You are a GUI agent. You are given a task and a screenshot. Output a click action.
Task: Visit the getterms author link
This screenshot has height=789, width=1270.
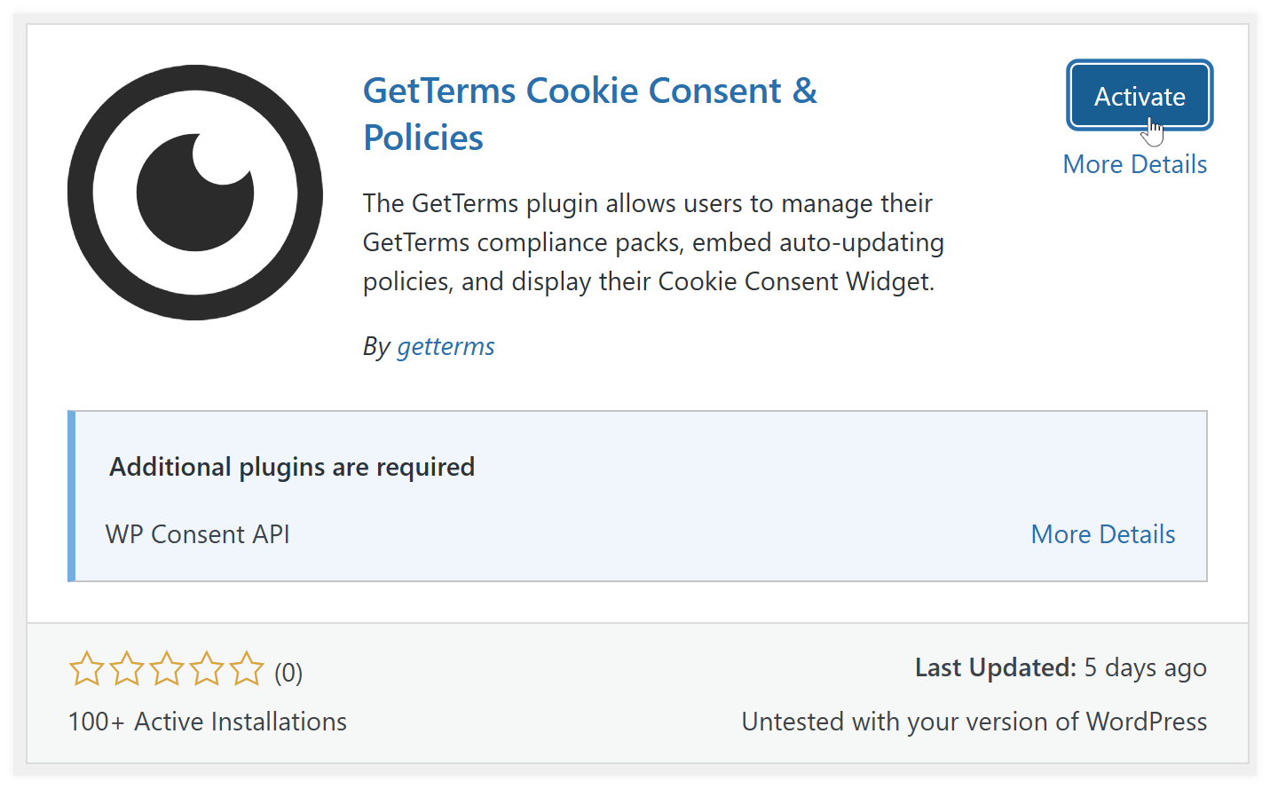click(x=446, y=346)
